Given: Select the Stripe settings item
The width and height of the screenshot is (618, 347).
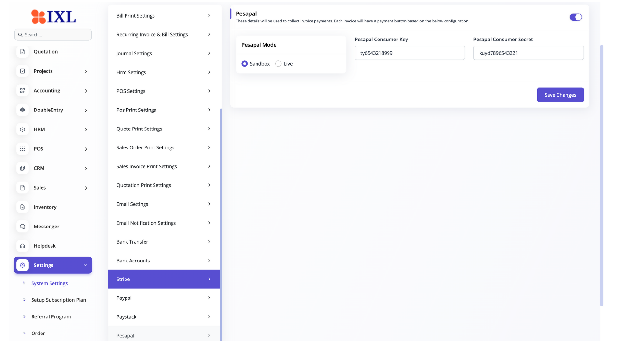Looking at the screenshot, I should coord(164,279).
